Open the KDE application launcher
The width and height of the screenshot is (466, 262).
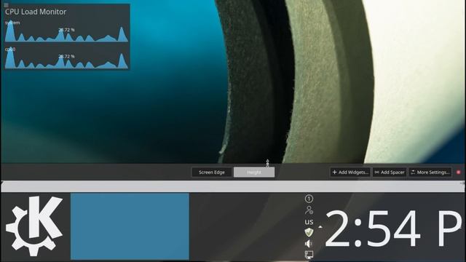(34, 226)
